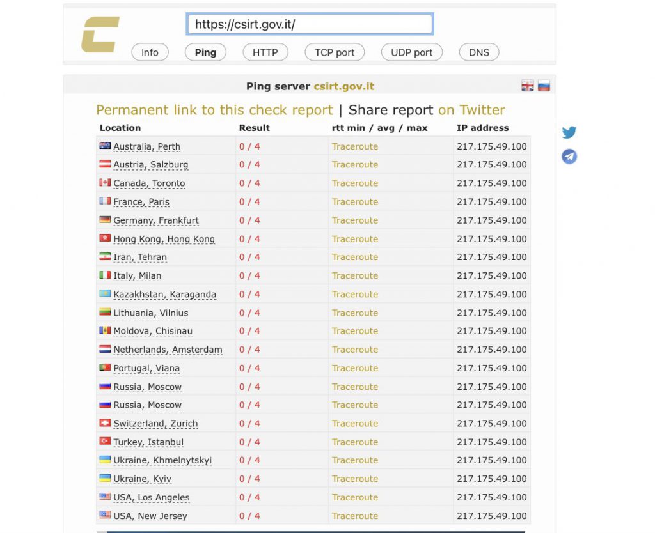Select the TCP port check tab
The height and width of the screenshot is (533, 655).
coord(335,52)
